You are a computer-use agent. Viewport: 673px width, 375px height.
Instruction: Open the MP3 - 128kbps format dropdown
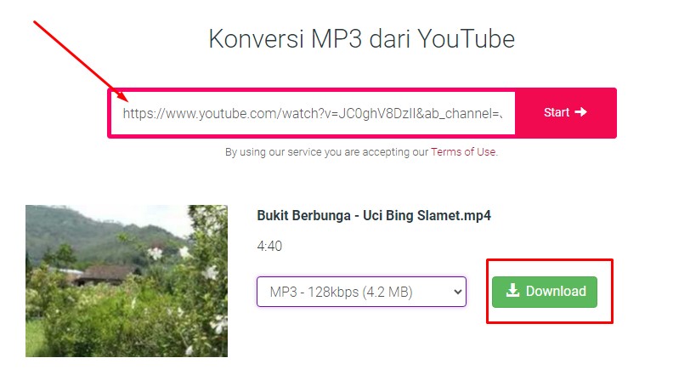coord(361,292)
